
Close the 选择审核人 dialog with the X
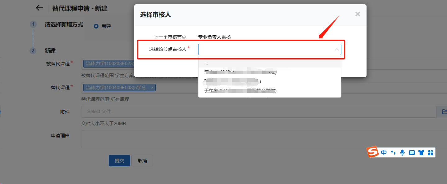pos(358,14)
